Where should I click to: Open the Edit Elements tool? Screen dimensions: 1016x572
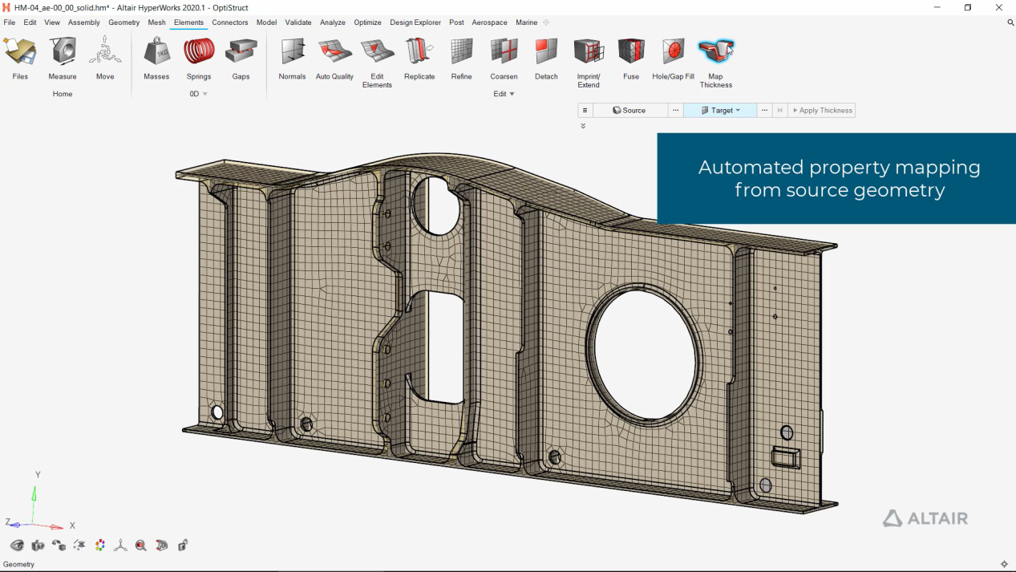[x=377, y=63]
